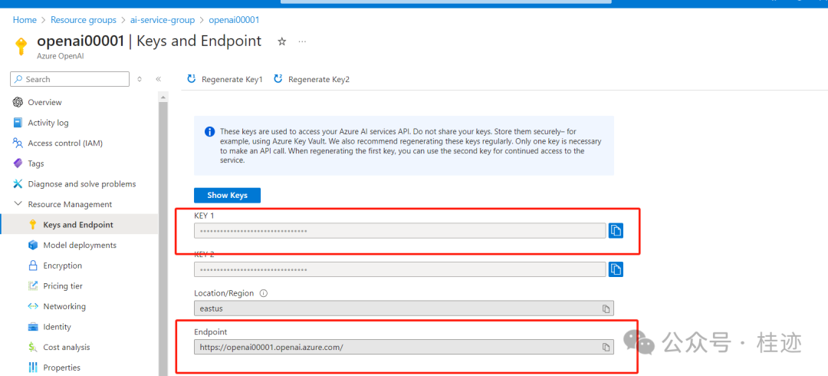The height and width of the screenshot is (376, 828).
Task: Open Encryption settings
Action: (x=62, y=266)
